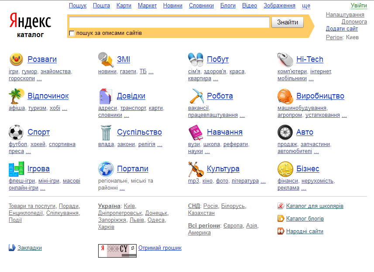Click the Додати сайт link
The width and height of the screenshot is (374, 272).
(x=342, y=29)
